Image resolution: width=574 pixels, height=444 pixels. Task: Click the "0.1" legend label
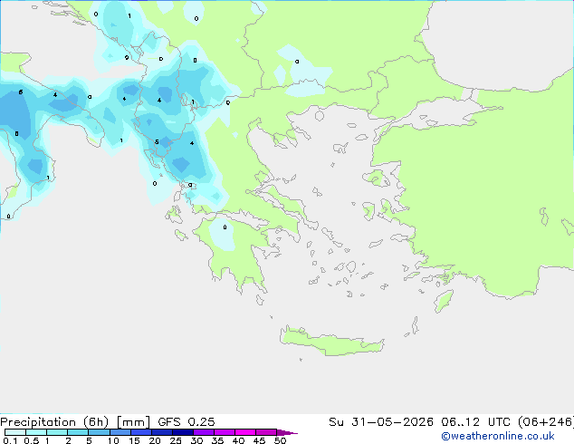pyautogui.click(x=10, y=440)
